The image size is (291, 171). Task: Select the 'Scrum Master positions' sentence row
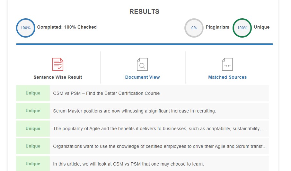point(134,111)
